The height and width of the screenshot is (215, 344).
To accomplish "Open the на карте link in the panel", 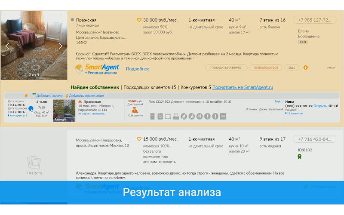I will tap(84, 114).
